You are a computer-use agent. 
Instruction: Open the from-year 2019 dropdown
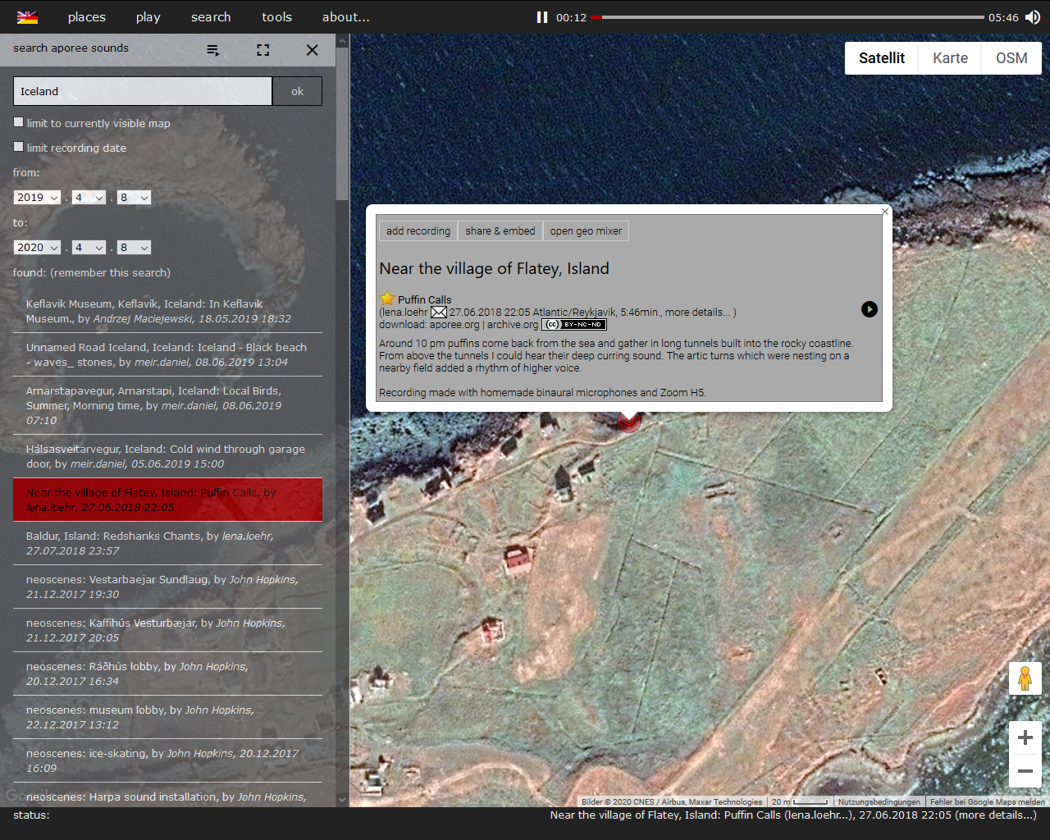coord(37,198)
